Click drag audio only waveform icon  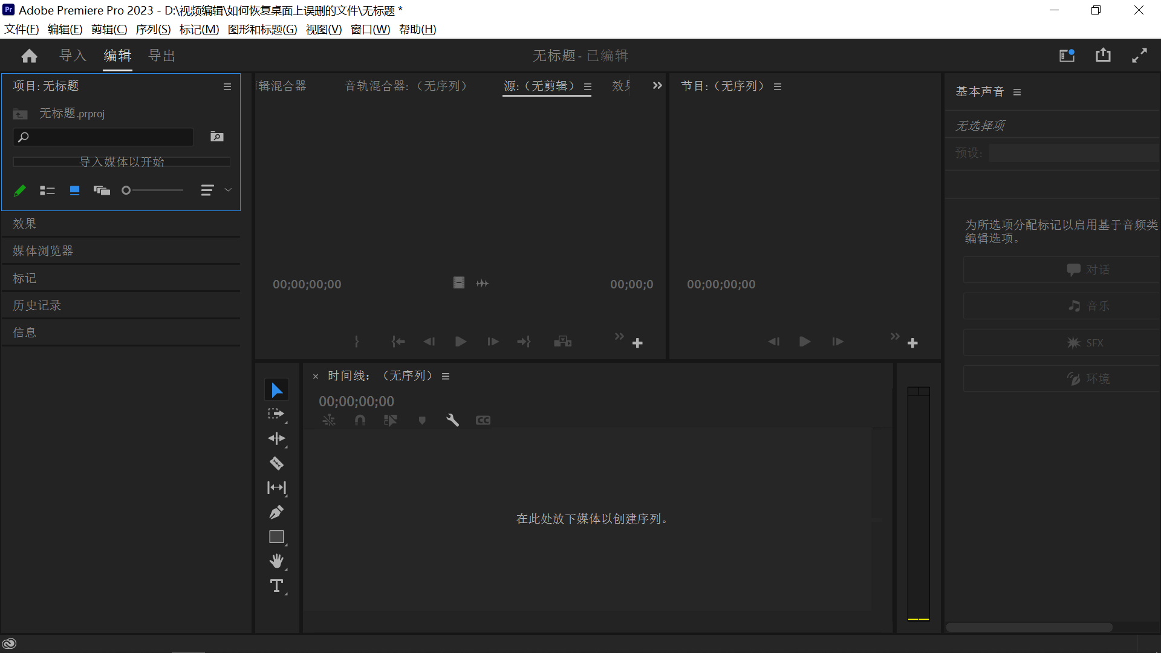482,283
